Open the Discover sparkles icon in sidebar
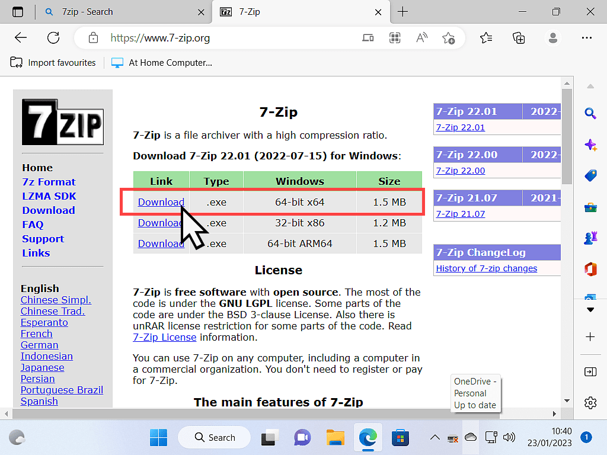The width and height of the screenshot is (607, 455). (x=590, y=144)
